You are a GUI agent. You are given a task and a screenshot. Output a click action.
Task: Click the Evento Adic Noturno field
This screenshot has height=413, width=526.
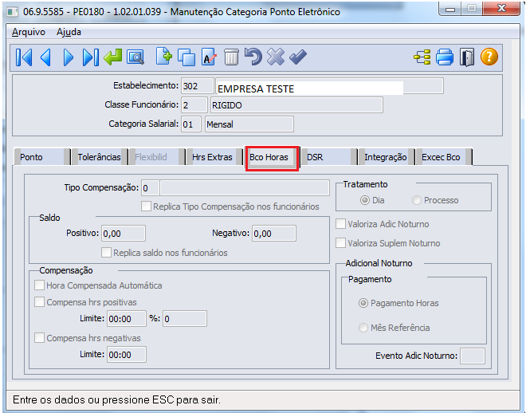[x=473, y=356]
